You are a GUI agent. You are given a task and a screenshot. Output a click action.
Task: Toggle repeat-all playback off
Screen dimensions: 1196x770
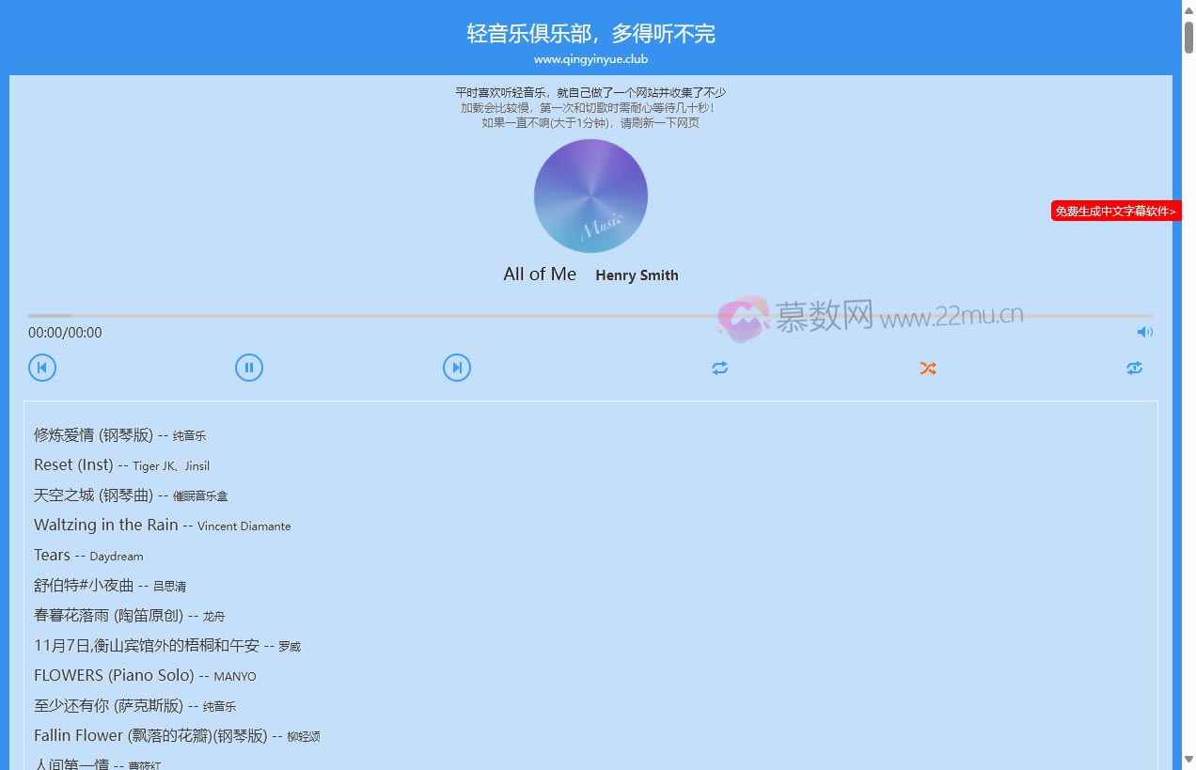(720, 368)
